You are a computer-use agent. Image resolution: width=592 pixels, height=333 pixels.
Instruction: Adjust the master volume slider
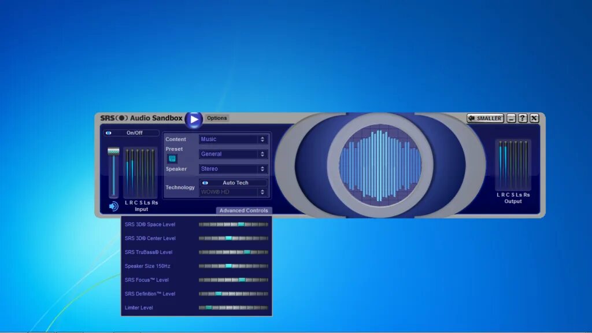point(113,172)
